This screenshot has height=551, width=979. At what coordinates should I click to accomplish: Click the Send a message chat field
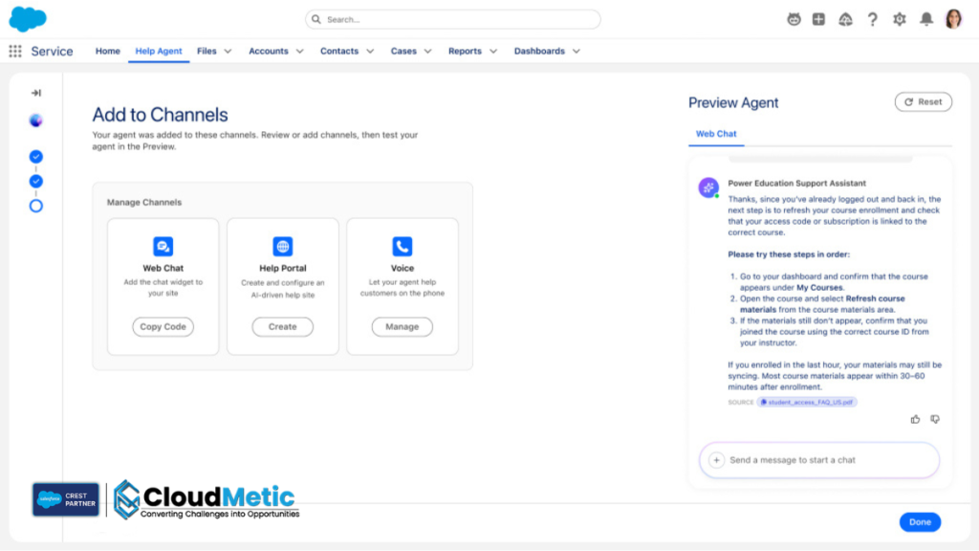819,460
